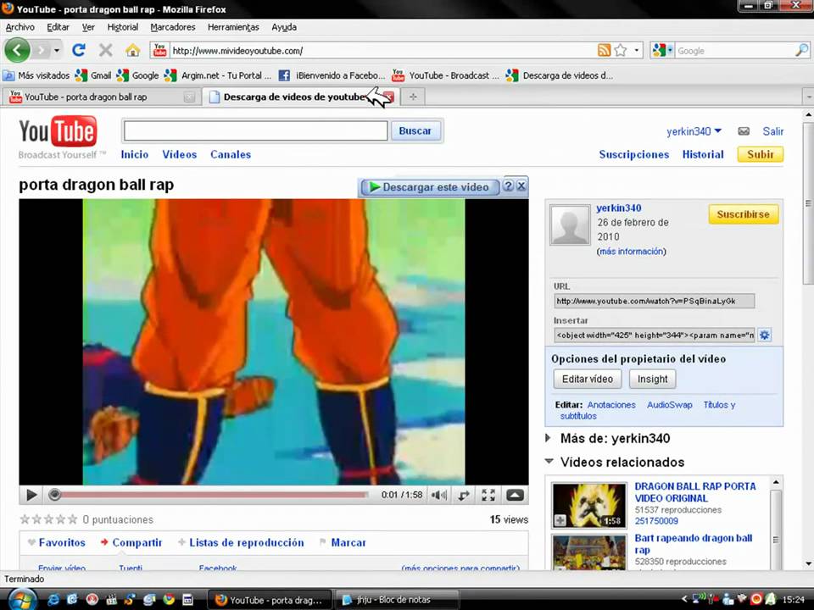Open the Bart rapeando dragon ball thumbnail
This screenshot has height=610, width=814.
click(589, 553)
